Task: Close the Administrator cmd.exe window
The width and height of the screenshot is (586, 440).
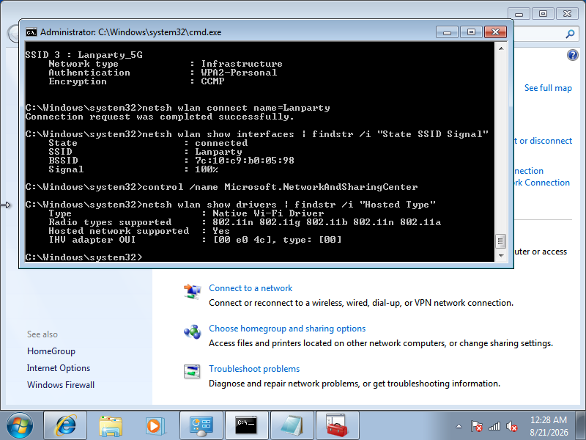Action: pyautogui.click(x=496, y=32)
